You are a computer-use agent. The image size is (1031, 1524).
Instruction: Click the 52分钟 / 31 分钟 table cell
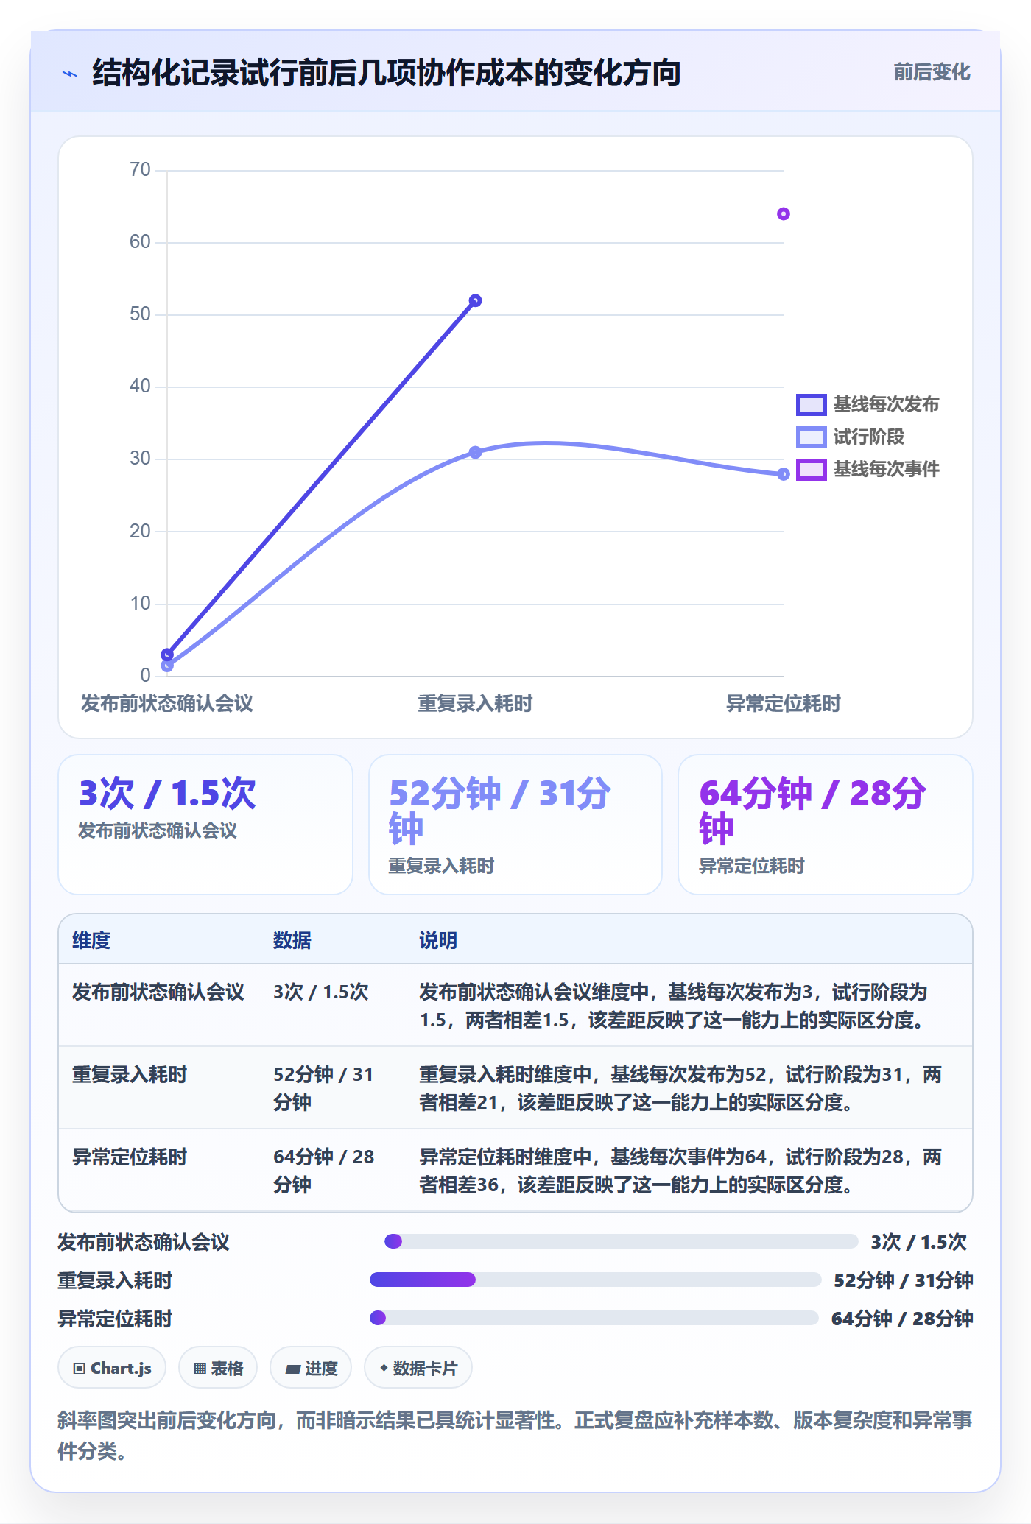pos(324,1089)
